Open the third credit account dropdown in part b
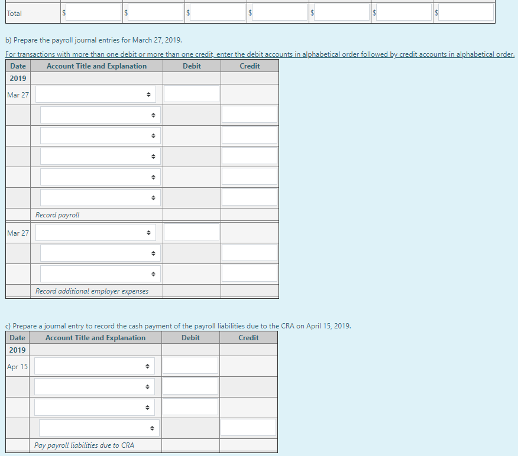The height and width of the screenshot is (456, 518). (x=101, y=135)
